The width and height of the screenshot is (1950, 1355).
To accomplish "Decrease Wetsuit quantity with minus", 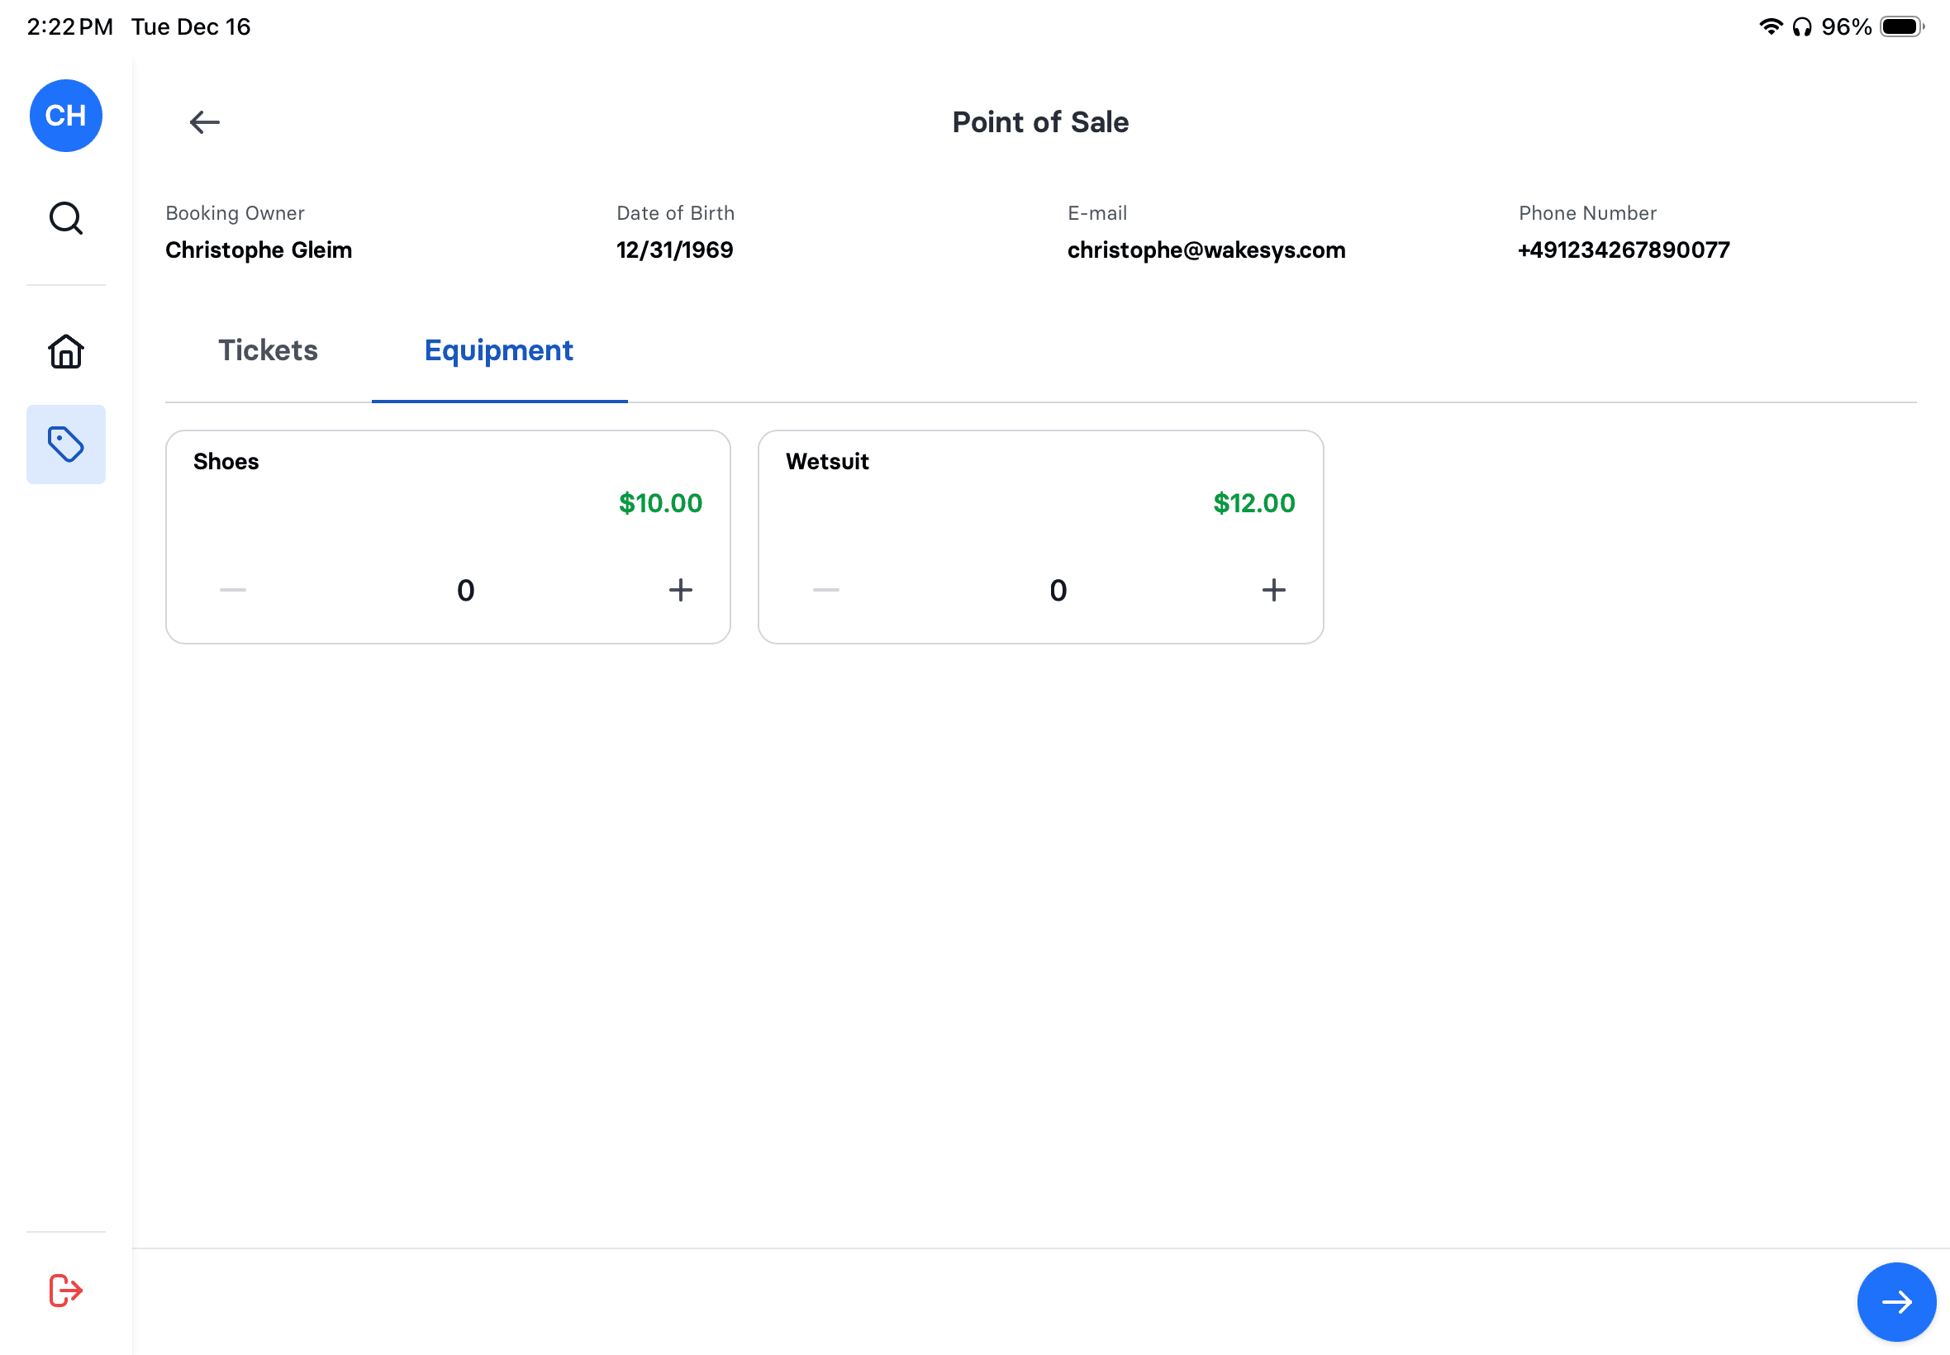I will tap(825, 590).
